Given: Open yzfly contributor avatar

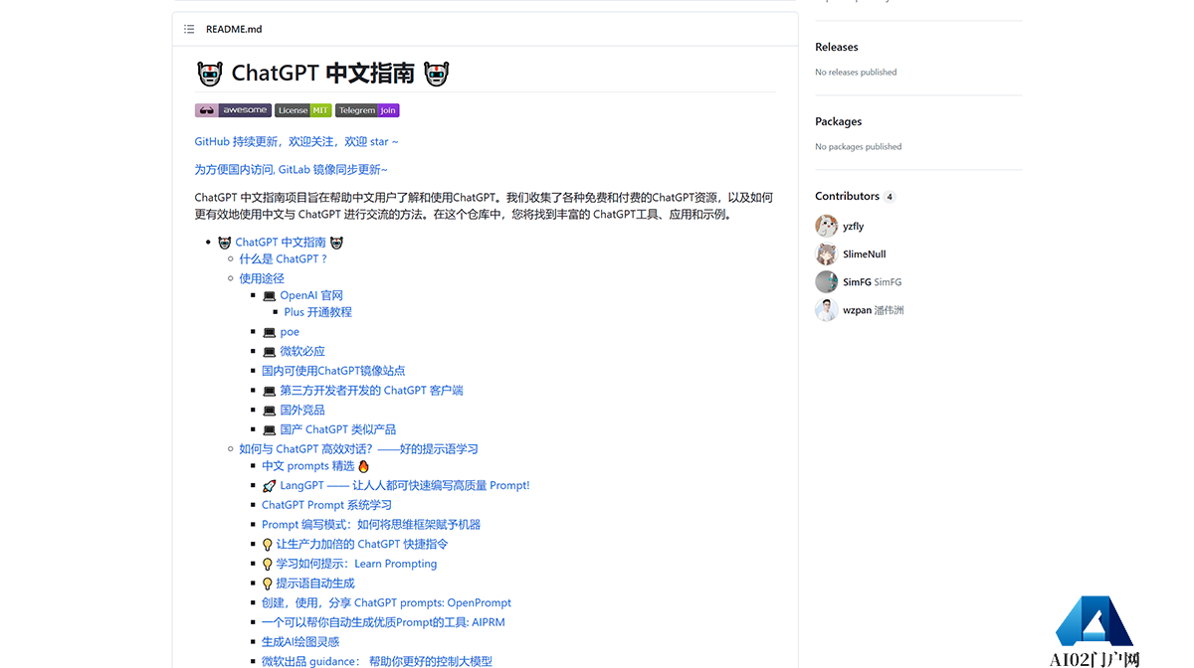Looking at the screenshot, I should pyautogui.click(x=826, y=226).
